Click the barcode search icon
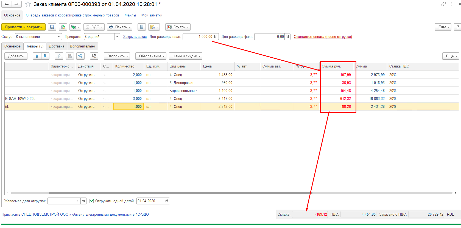Screen dimensions: 461x228 [x=94, y=56]
